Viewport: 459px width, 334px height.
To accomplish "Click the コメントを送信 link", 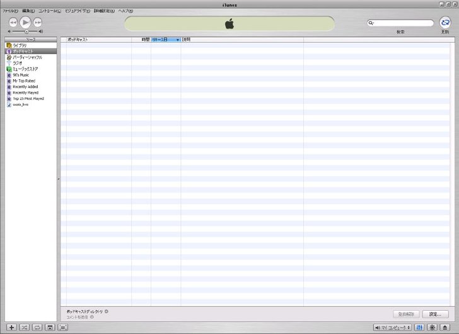I will [x=78, y=317].
